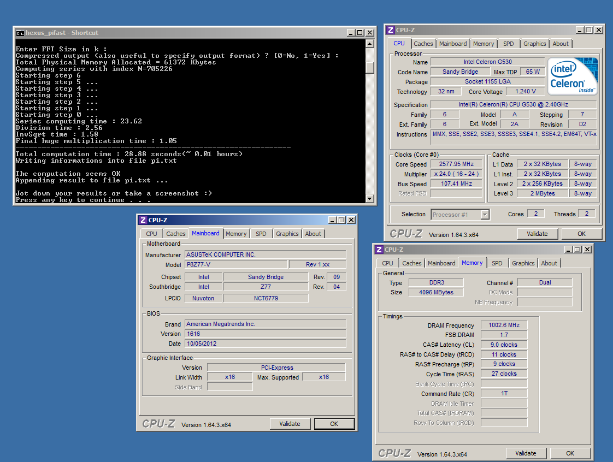Click the console icon in hexus_pifast title bar
Image resolution: width=613 pixels, height=462 pixels.
coord(20,33)
